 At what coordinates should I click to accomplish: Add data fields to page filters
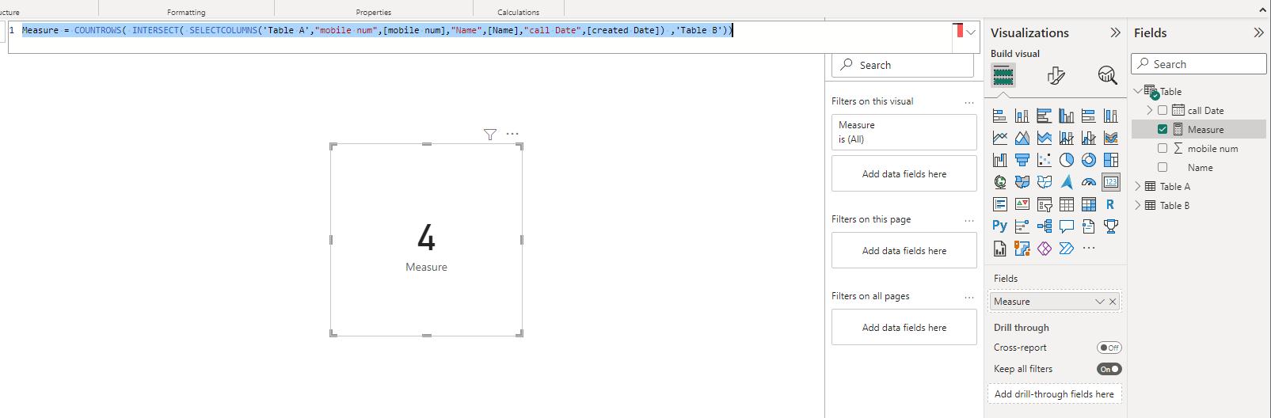tap(904, 251)
